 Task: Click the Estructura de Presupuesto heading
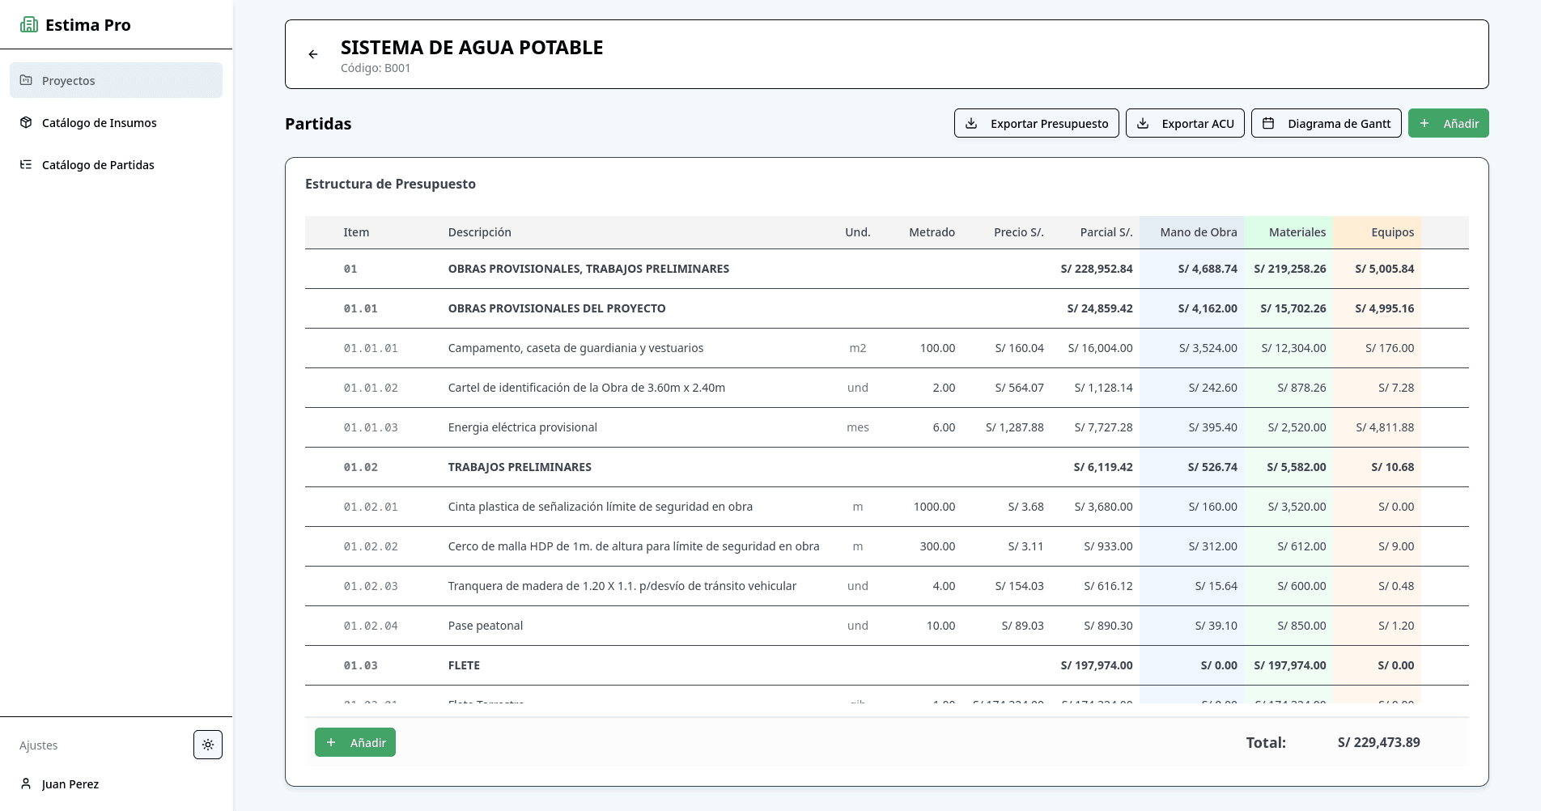pos(390,184)
